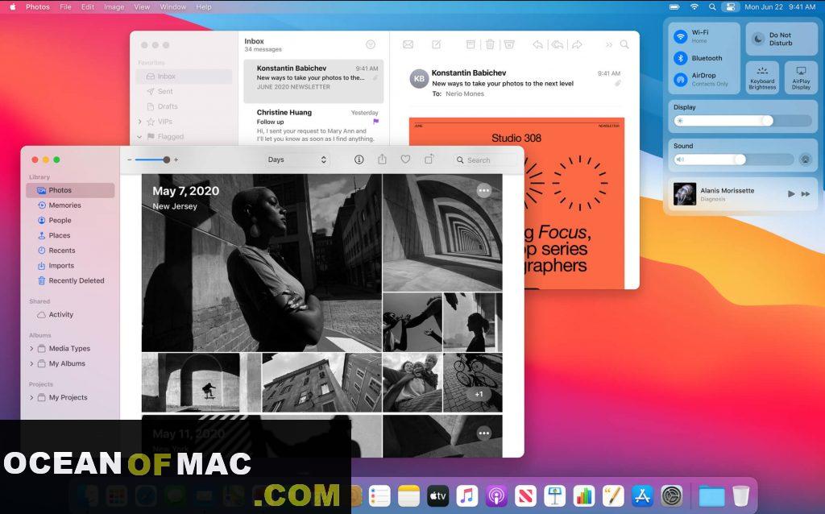825x514 pixels.
Task: Click the Get Mail envelope icon in Mail
Action: point(408,45)
